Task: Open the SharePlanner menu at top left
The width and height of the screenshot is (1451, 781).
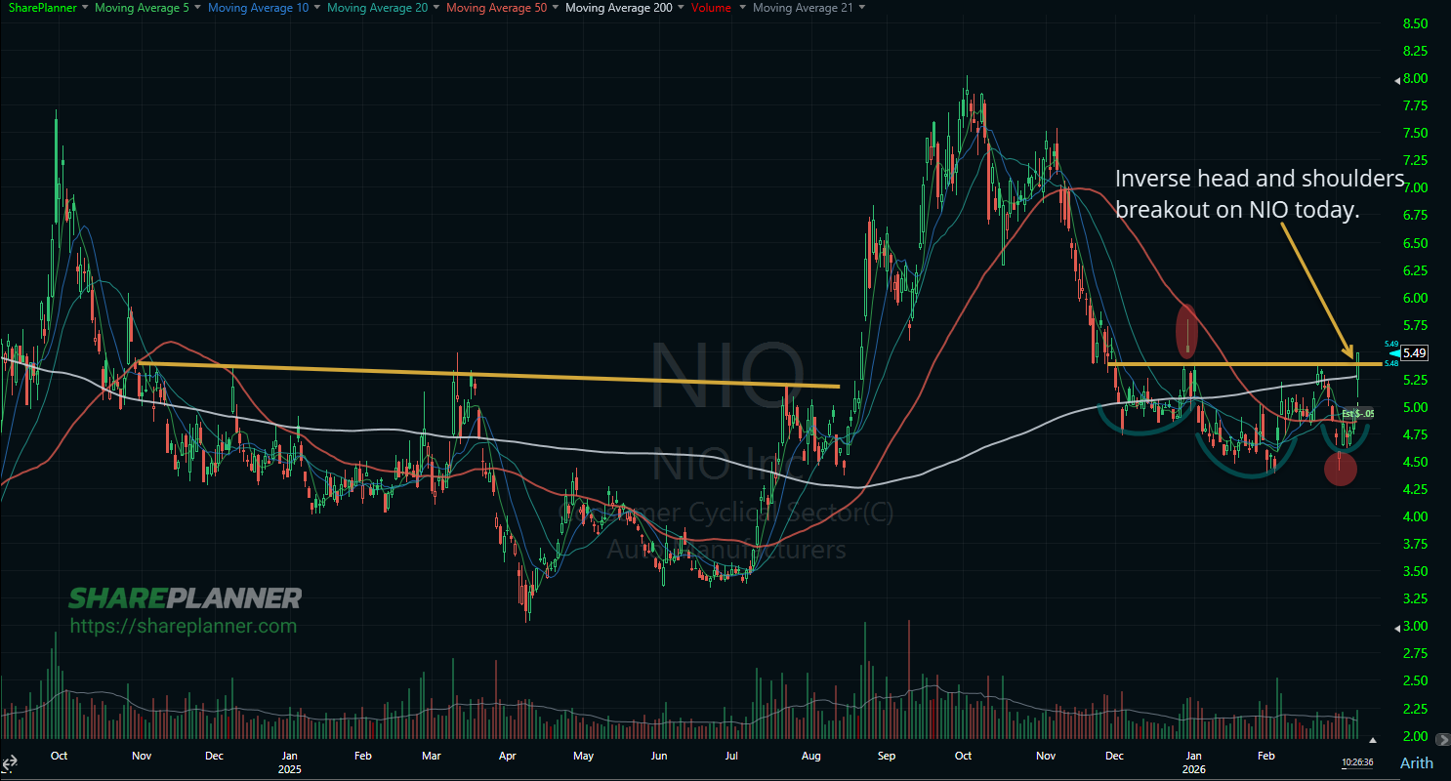Action: 43,8
